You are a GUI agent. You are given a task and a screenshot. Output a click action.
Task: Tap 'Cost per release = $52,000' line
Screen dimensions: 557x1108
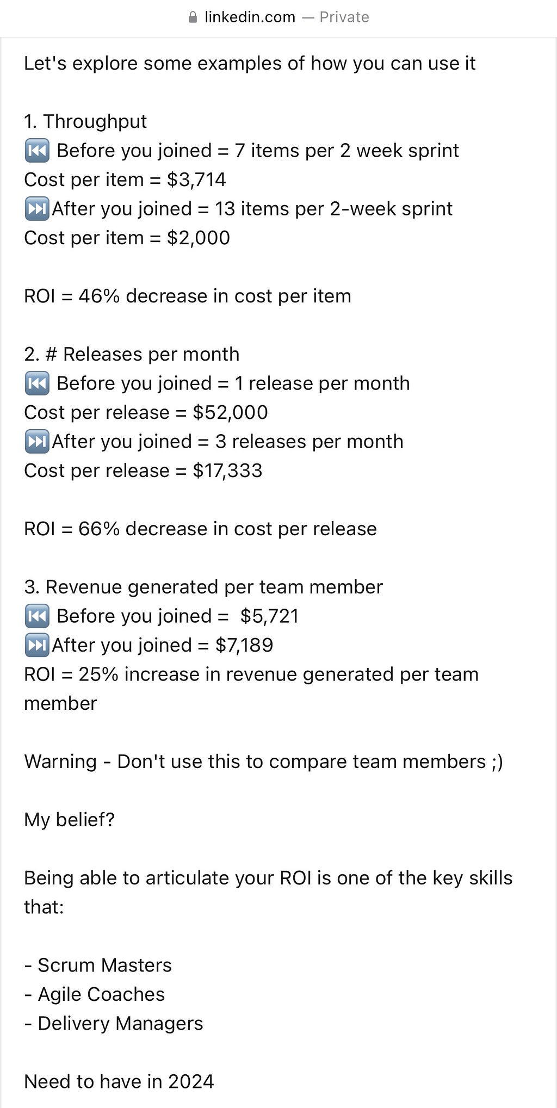(x=146, y=412)
